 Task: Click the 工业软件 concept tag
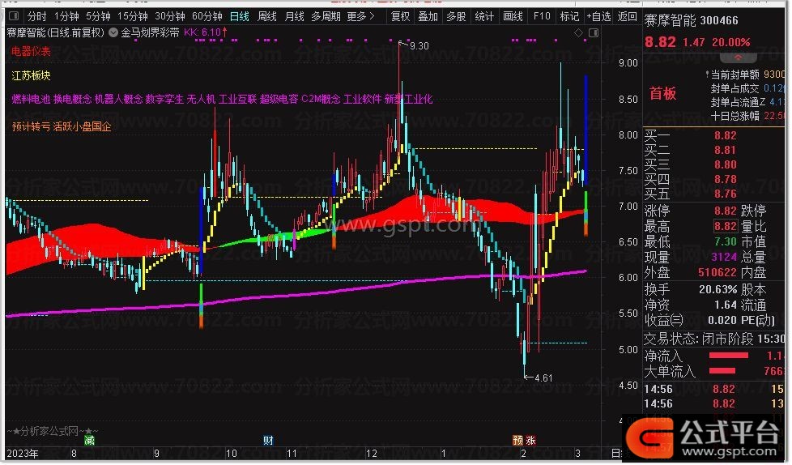click(x=362, y=99)
